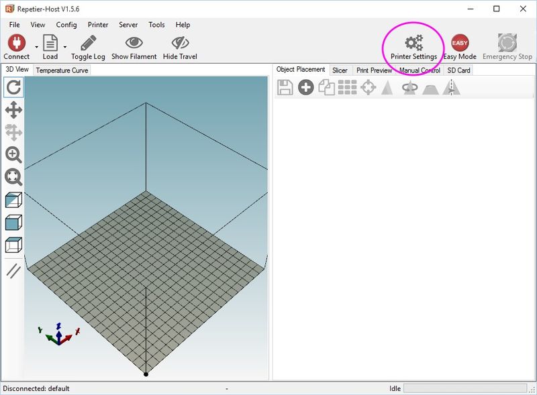This screenshot has width=537, height=395.
Task: Switch to Temperature Curve tab
Action: pos(62,70)
